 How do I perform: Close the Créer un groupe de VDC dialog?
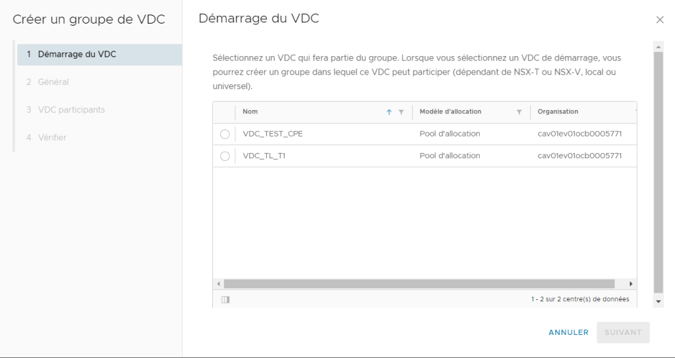tap(660, 20)
